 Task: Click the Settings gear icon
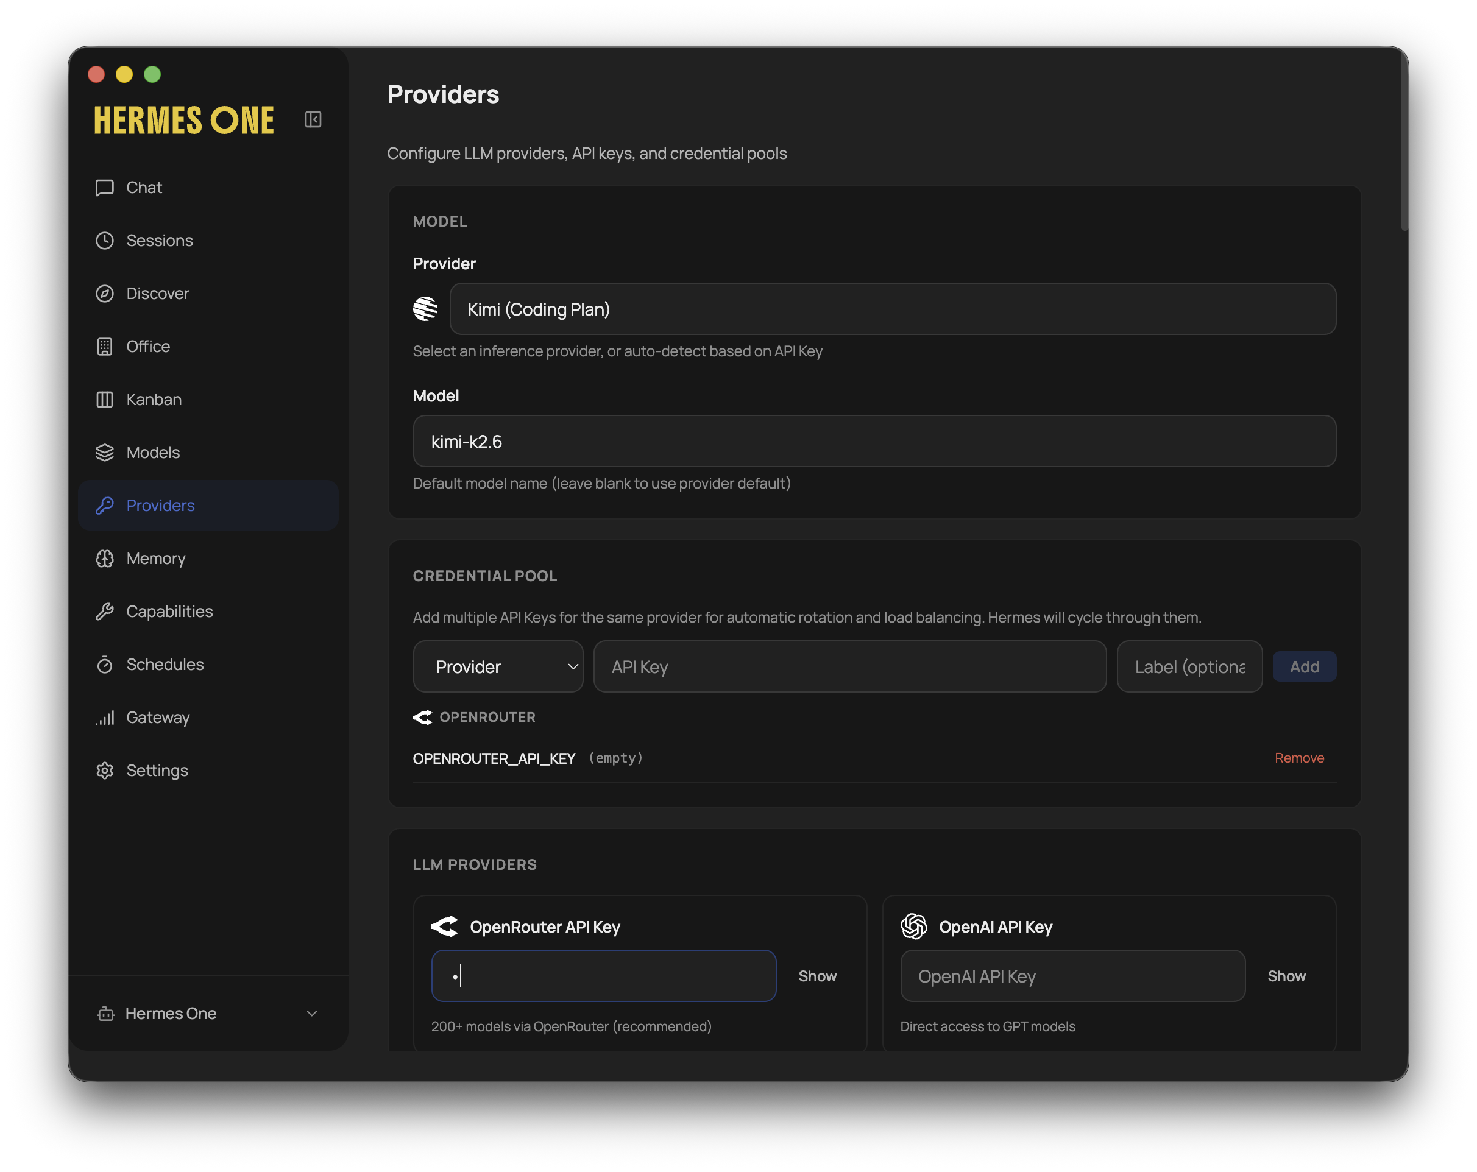point(105,771)
